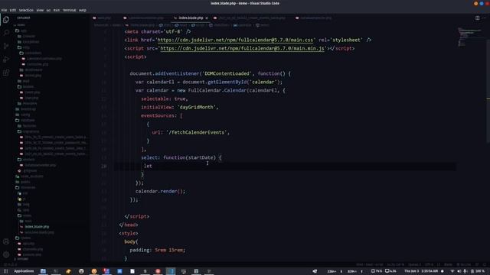Open the Selection menu
Viewport: 490px width, 275px height.
26,10
